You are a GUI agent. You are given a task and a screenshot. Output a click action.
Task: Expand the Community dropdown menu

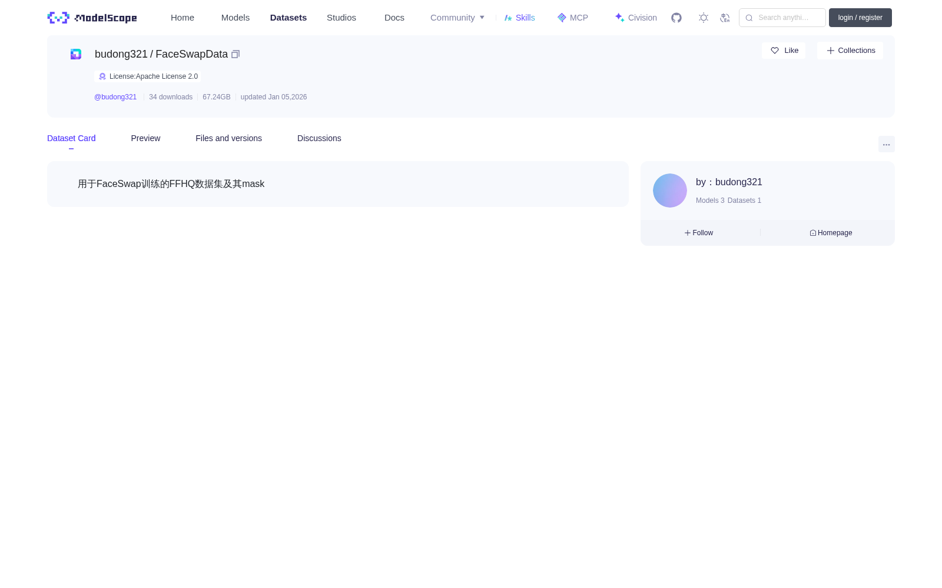pos(457,18)
